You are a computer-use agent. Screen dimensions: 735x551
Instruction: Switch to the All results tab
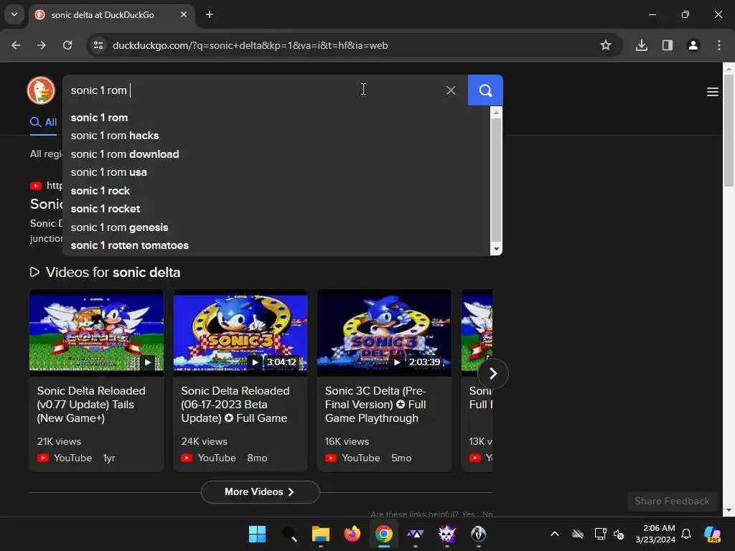44,122
